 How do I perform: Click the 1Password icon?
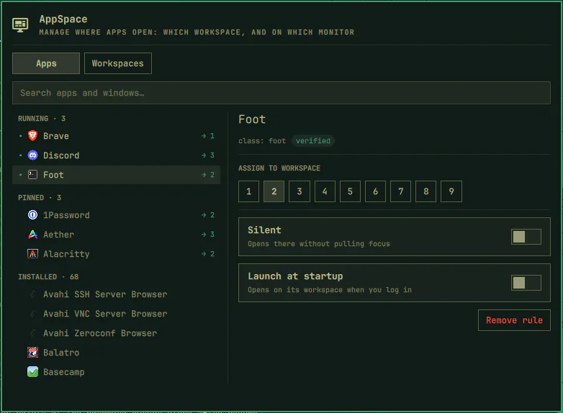[x=32, y=214]
